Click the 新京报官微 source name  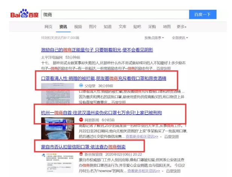tap(94, 154)
